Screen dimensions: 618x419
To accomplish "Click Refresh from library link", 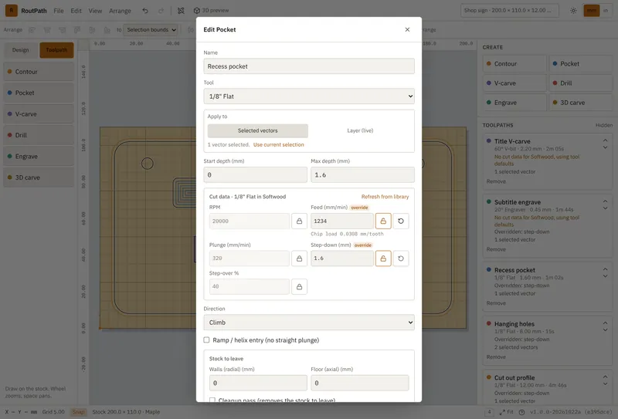I will 385,197.
